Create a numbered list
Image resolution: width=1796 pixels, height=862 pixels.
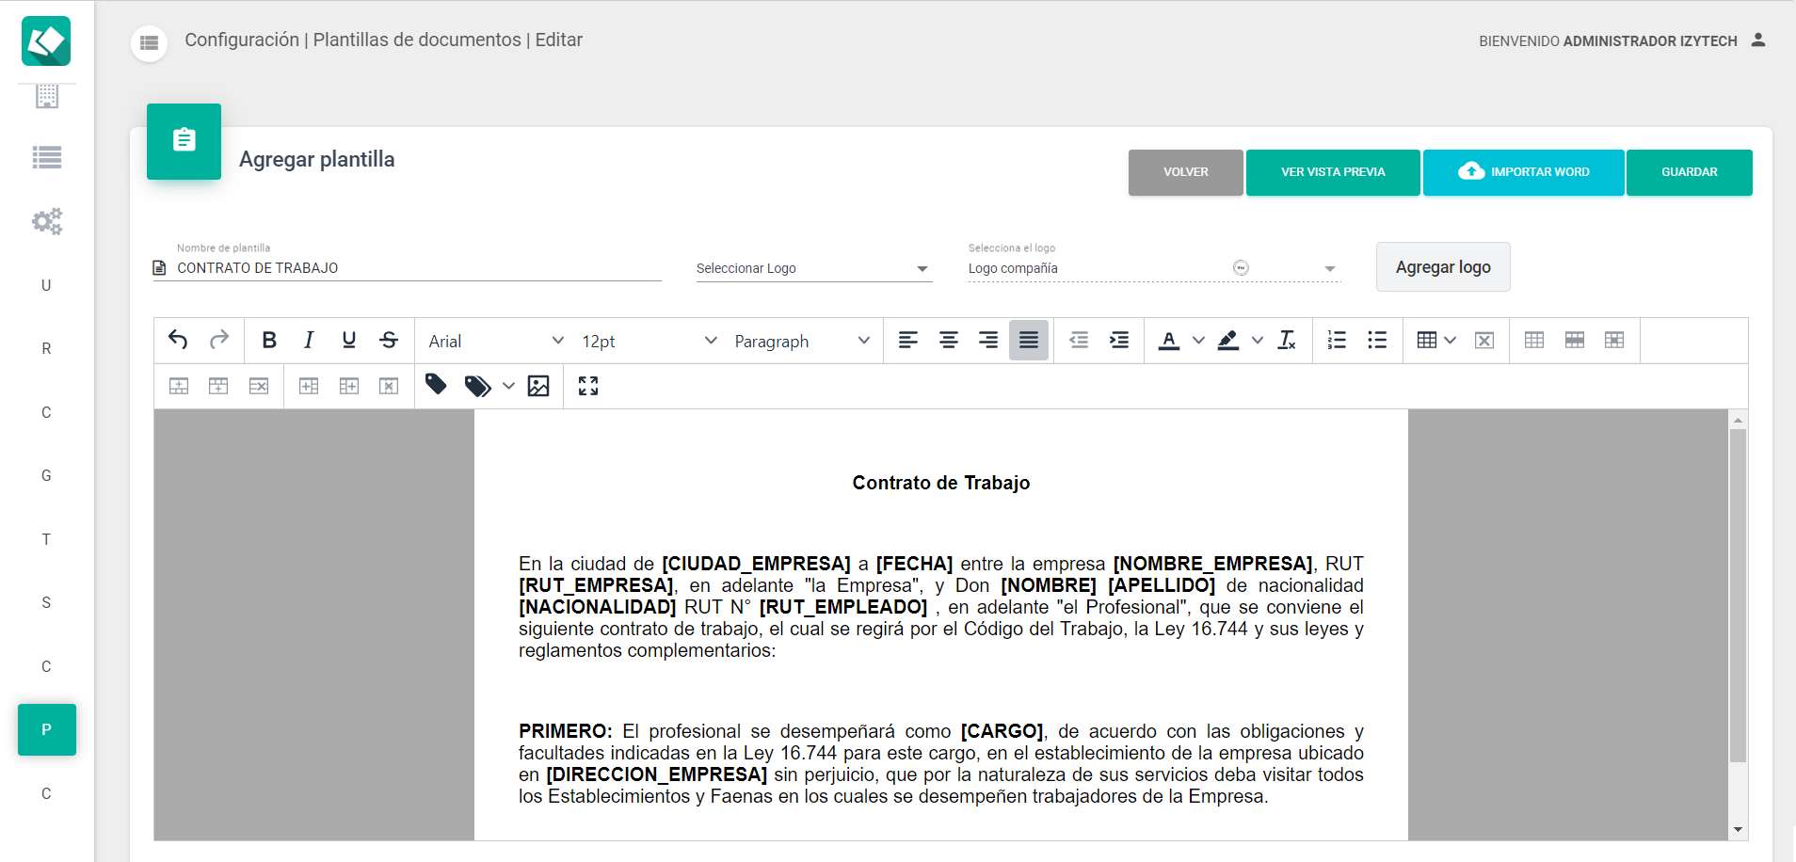1338,340
